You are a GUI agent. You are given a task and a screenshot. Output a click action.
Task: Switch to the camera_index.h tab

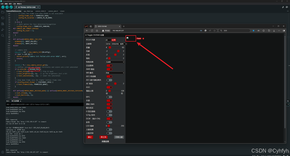(41, 11)
